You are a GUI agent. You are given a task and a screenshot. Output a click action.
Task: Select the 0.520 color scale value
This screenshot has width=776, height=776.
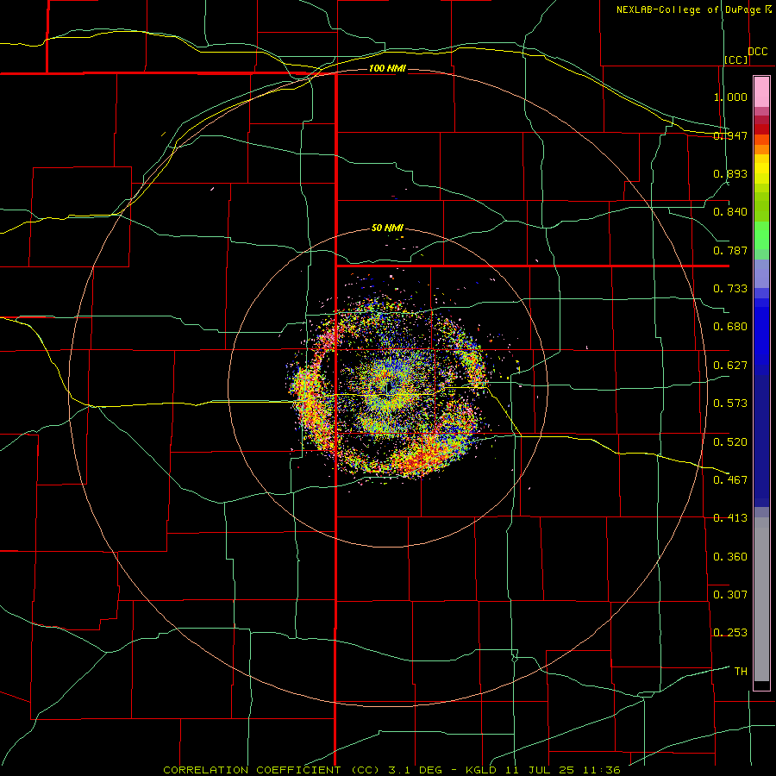point(730,442)
